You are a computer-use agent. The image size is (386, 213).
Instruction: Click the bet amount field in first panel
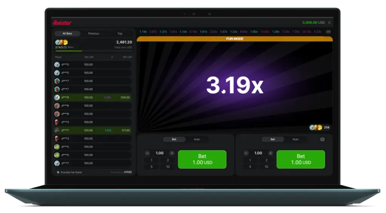point(159,153)
